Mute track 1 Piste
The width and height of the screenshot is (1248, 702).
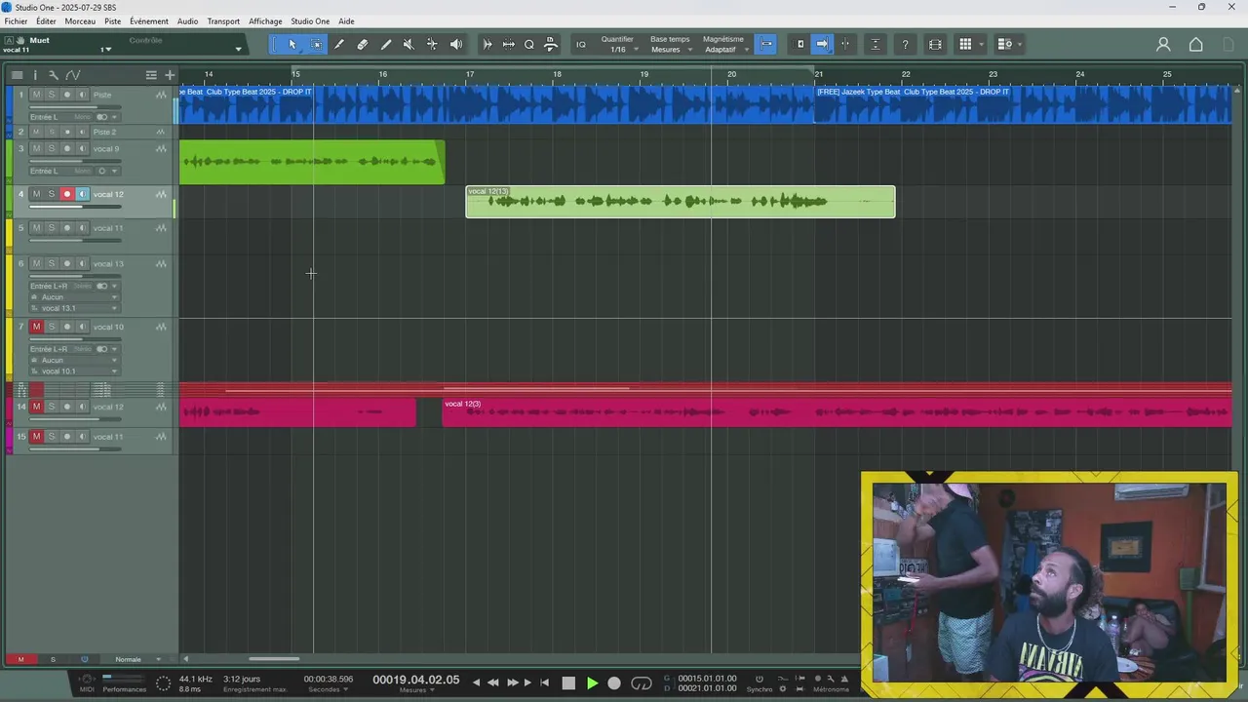coord(36,95)
